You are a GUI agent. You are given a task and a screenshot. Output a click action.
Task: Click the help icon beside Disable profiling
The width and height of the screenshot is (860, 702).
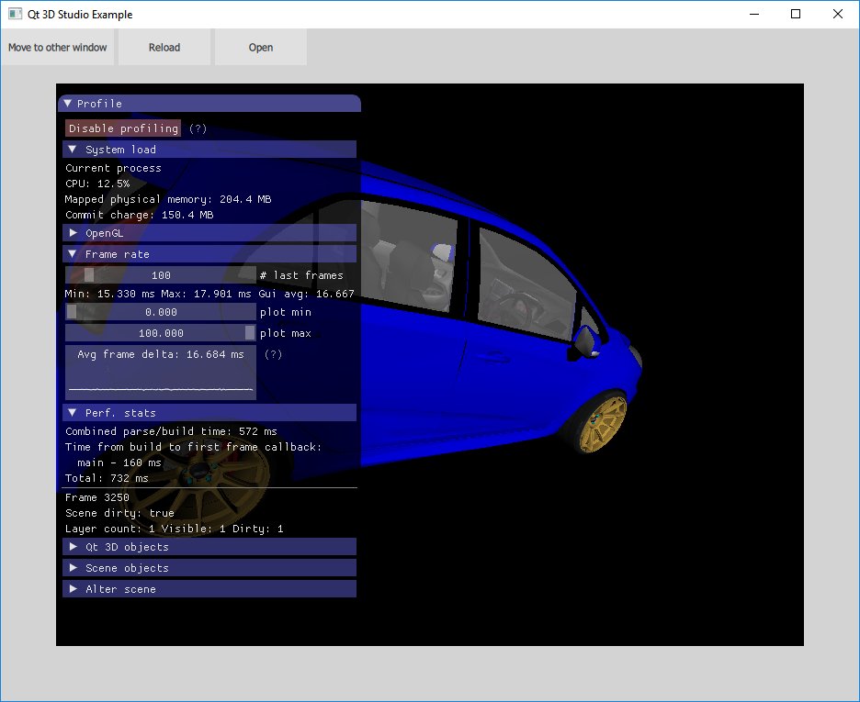tap(197, 128)
